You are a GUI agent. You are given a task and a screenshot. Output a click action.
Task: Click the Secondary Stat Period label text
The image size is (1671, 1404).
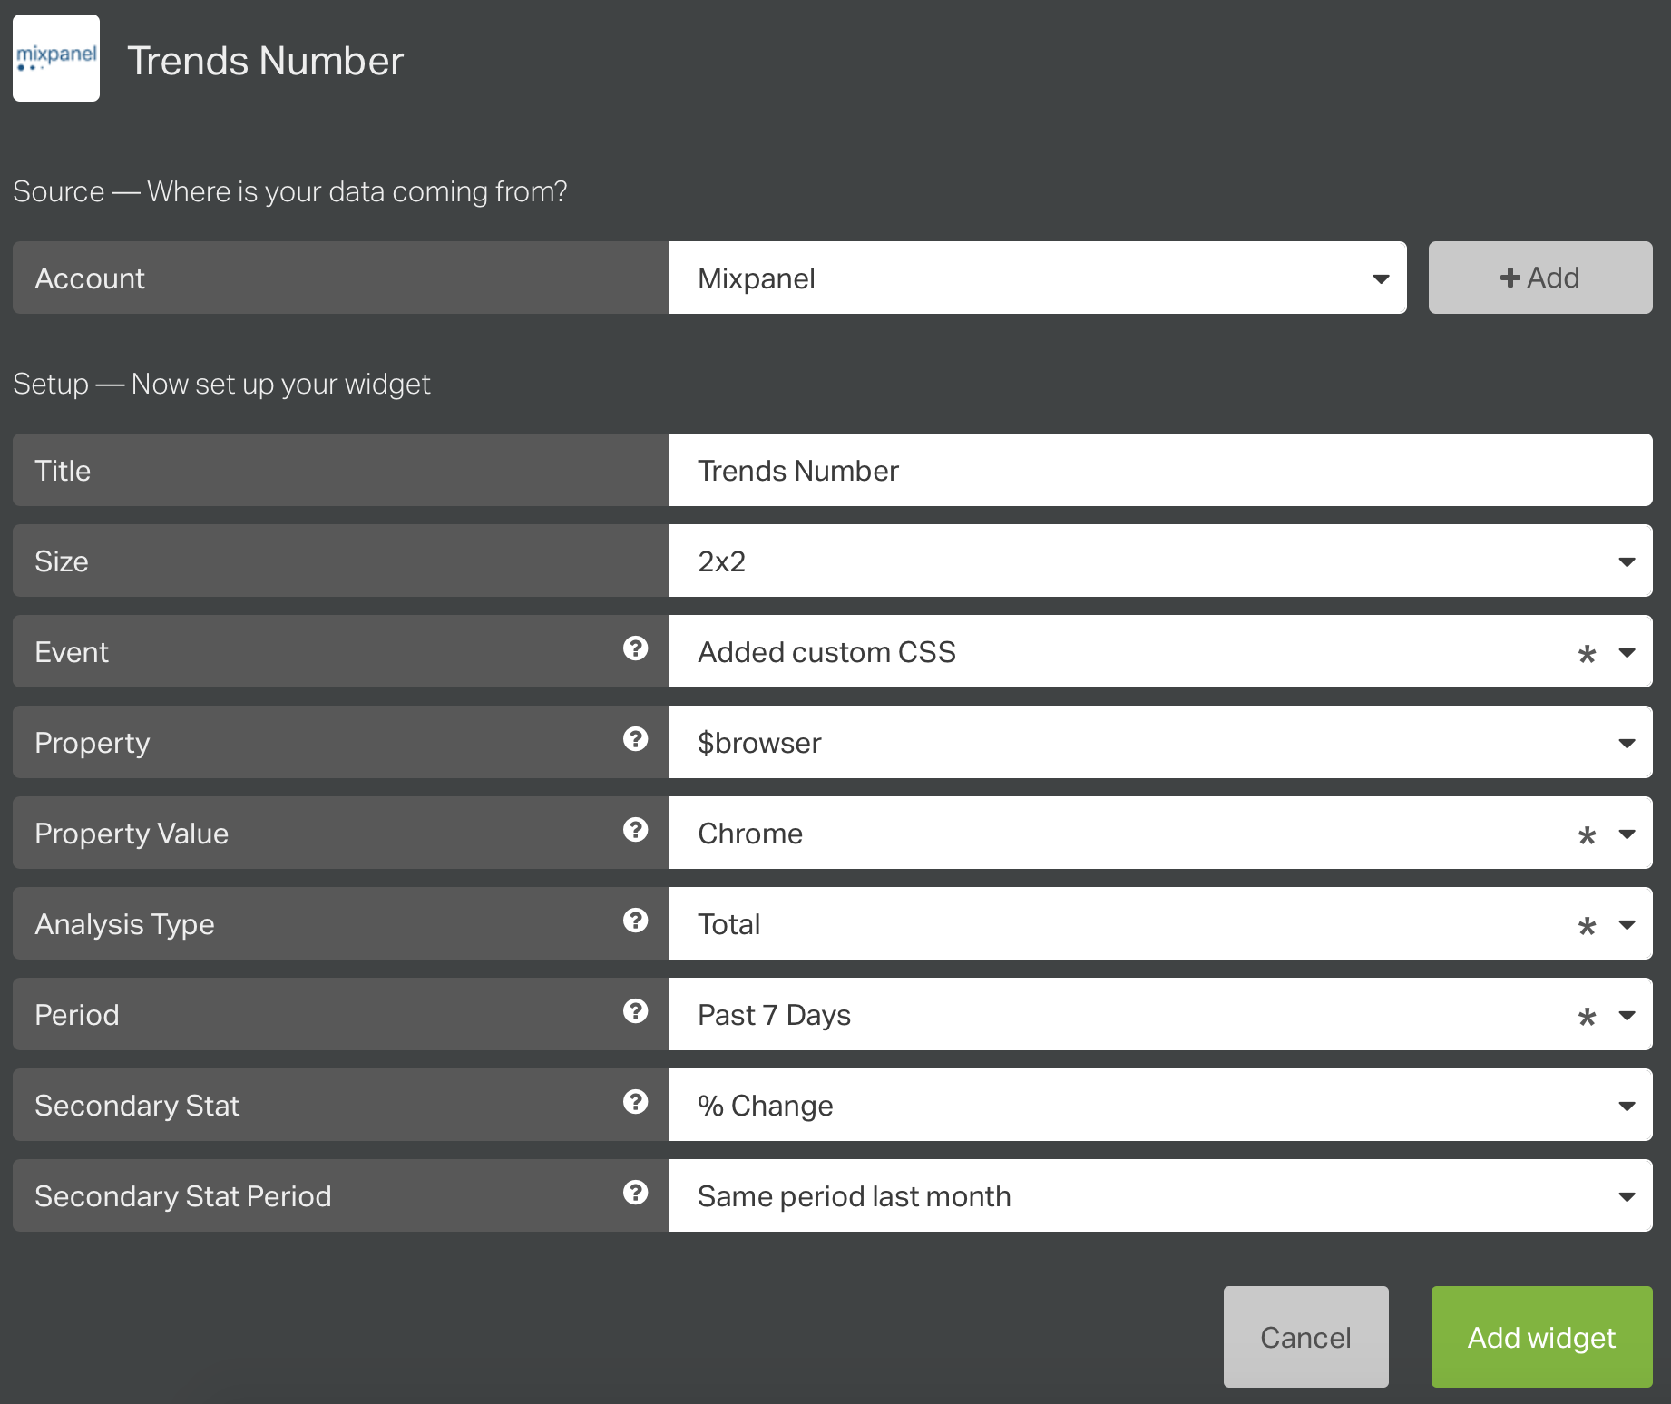(183, 1196)
